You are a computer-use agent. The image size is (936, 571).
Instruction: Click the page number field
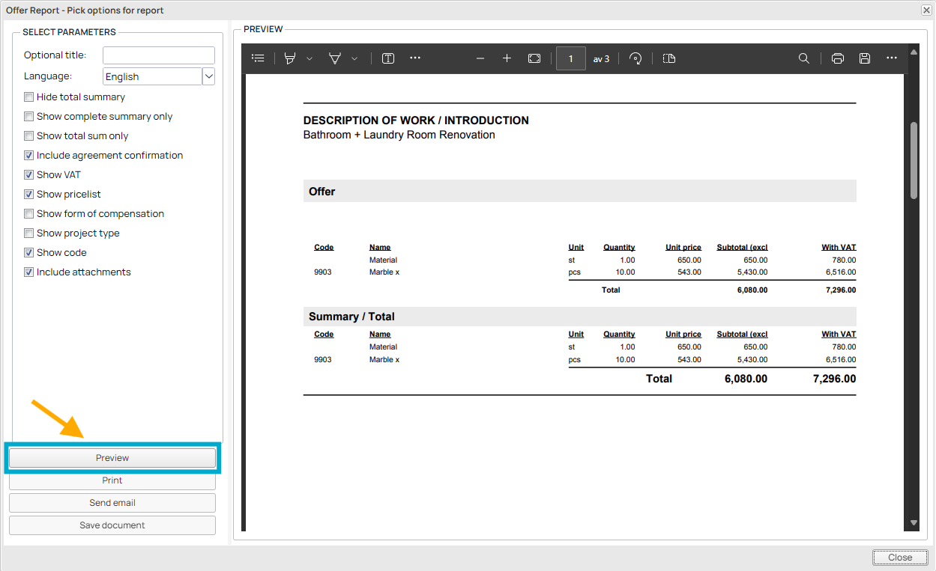571,58
